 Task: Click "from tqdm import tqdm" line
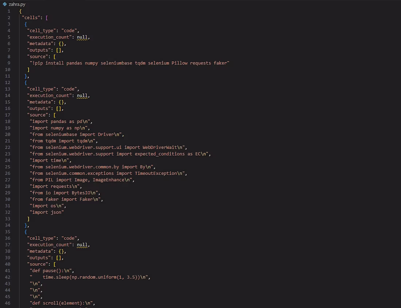[x=64, y=141]
